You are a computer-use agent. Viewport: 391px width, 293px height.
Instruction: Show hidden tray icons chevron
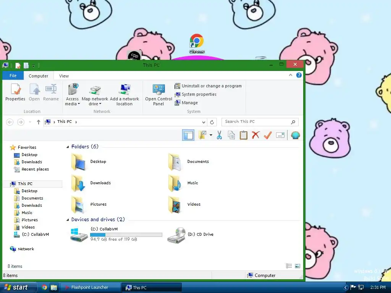point(346,288)
